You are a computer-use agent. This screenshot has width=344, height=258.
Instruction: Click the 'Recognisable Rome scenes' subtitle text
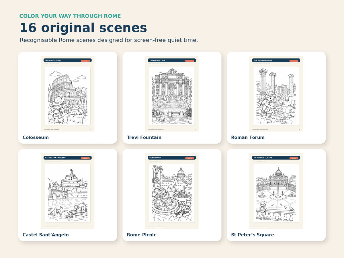[x=109, y=40]
